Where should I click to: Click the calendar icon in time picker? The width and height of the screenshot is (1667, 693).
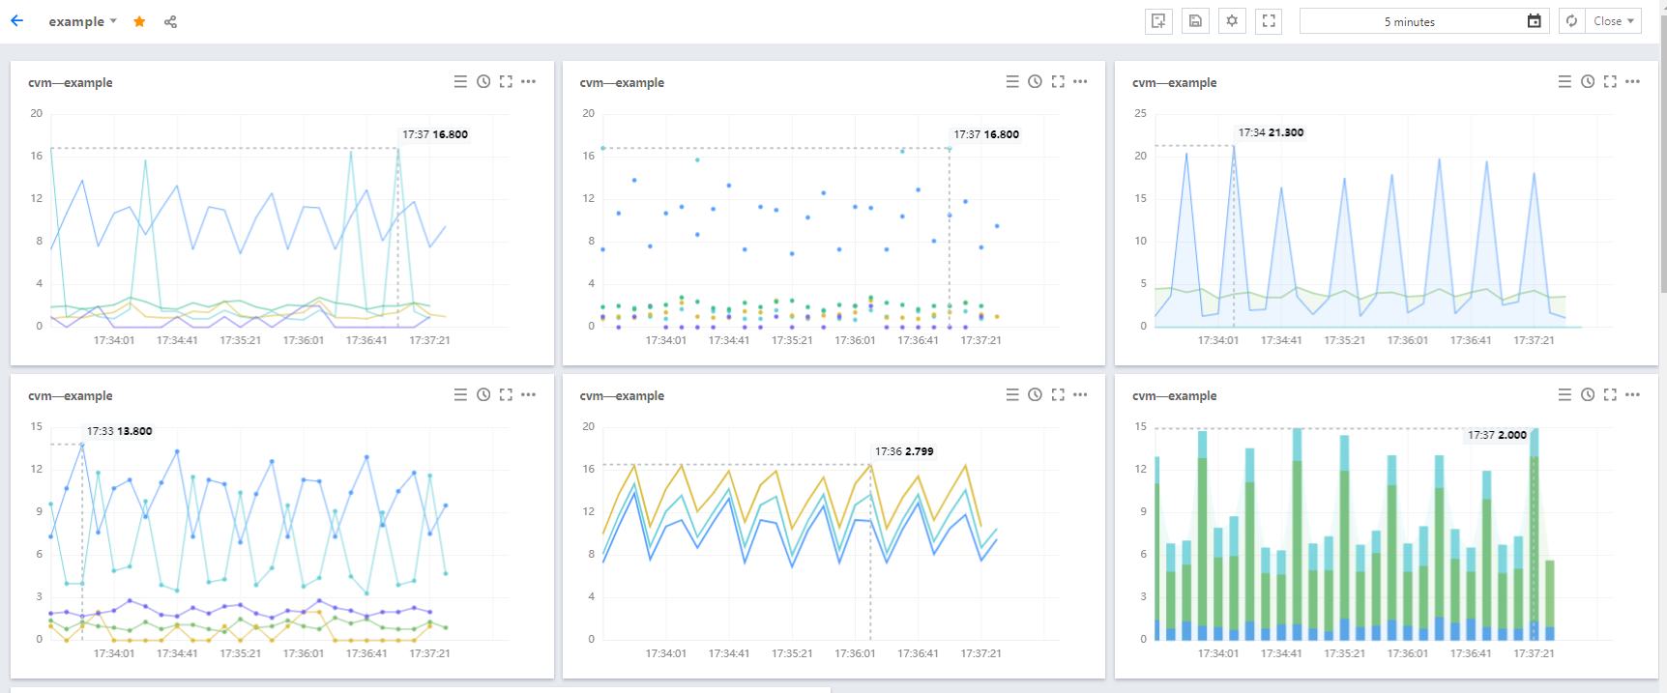(x=1534, y=21)
